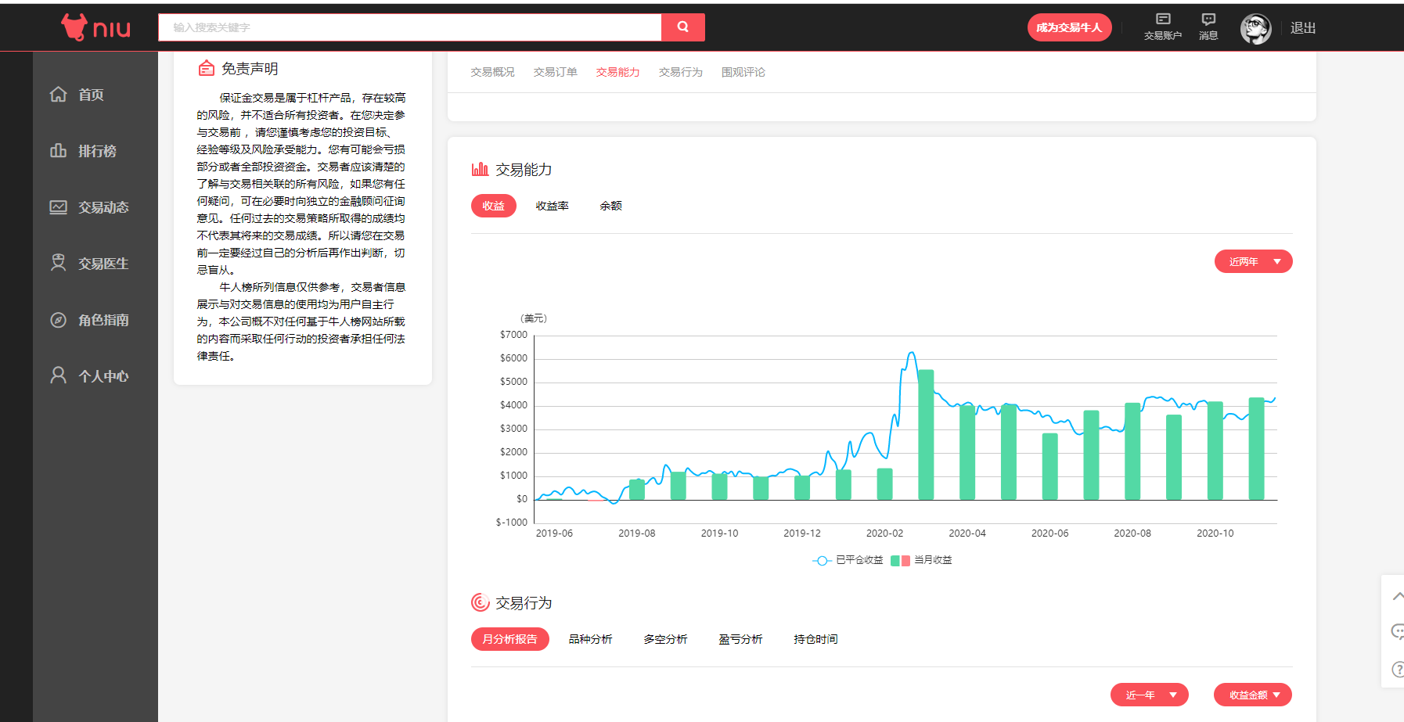Viewport: 1404px width, 722px height.
Task: Click the niu bull logo
Action: (x=95, y=27)
